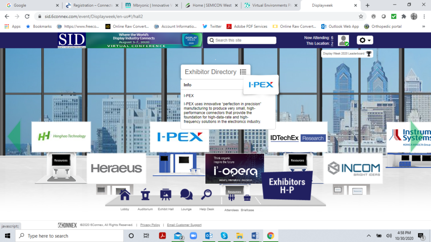
Task: Expand the bookmarks overflow chevron
Action: pyautogui.click(x=423, y=26)
